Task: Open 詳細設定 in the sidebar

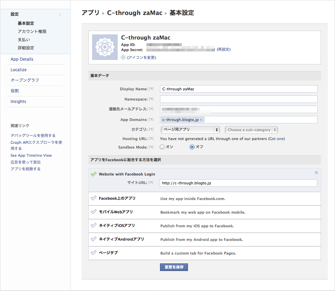Action: point(26,48)
